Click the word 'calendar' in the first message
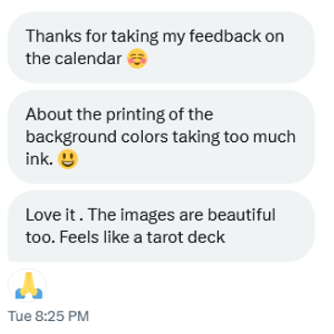This screenshot has width=334, height=334. (88, 58)
